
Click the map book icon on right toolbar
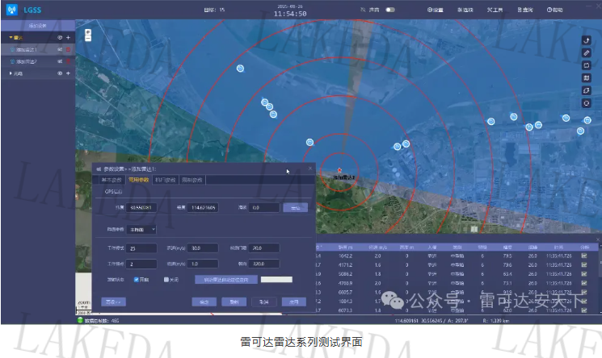point(587,78)
